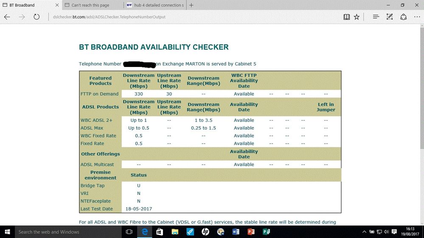Image resolution: width=424 pixels, height=238 pixels.
Task: Click 'WBC Fixed Rate' row label
Action: 98,136
